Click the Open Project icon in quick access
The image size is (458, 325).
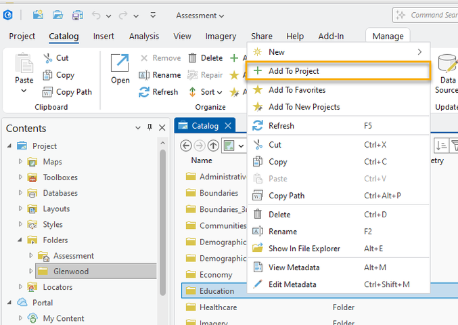click(58, 15)
